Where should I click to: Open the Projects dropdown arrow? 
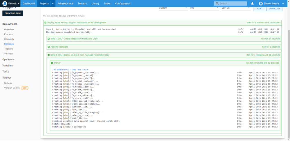coord(53,3)
